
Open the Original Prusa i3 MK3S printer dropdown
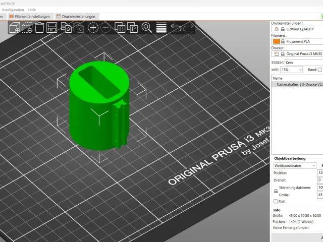coord(297,54)
